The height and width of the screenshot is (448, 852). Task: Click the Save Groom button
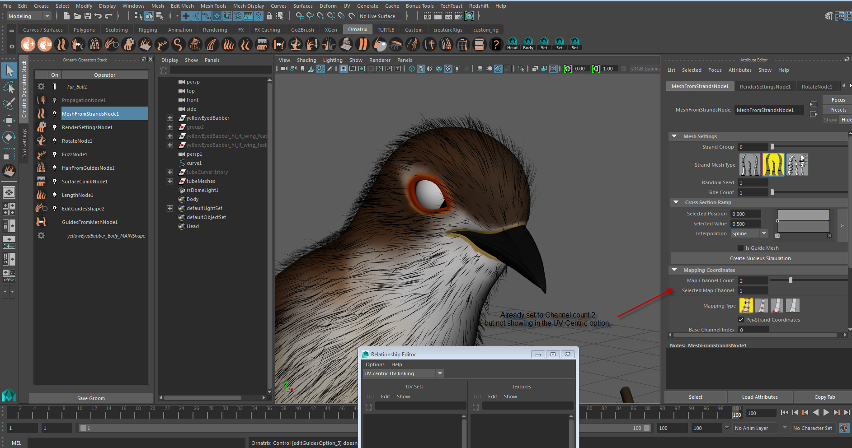91,398
